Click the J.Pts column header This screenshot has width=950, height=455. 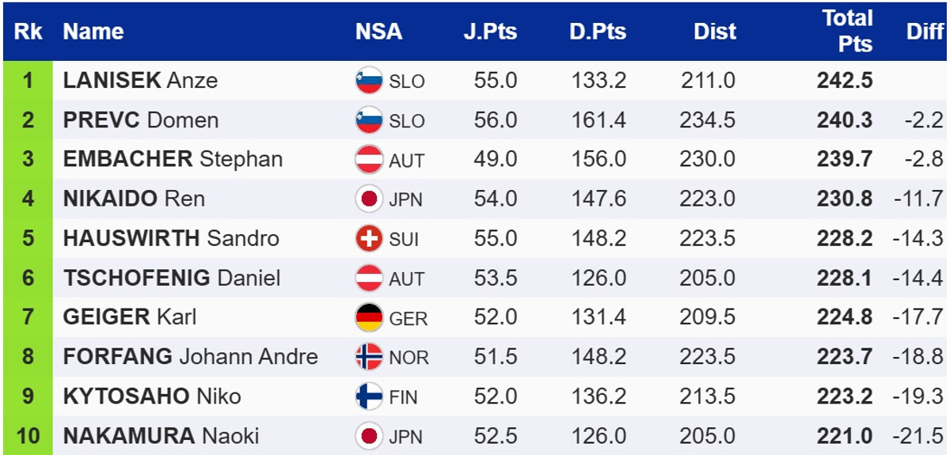click(x=490, y=32)
